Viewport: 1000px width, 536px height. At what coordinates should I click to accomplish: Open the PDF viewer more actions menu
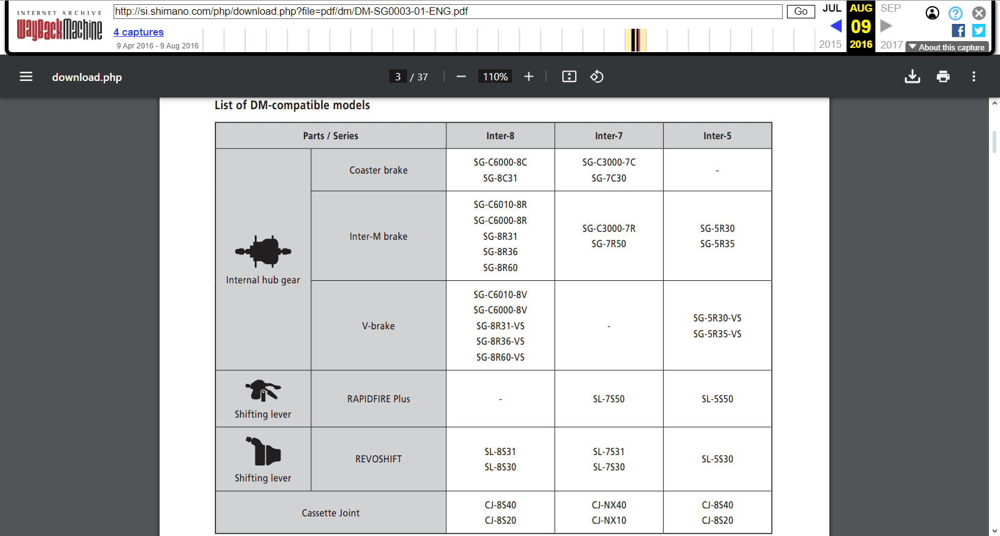click(974, 77)
